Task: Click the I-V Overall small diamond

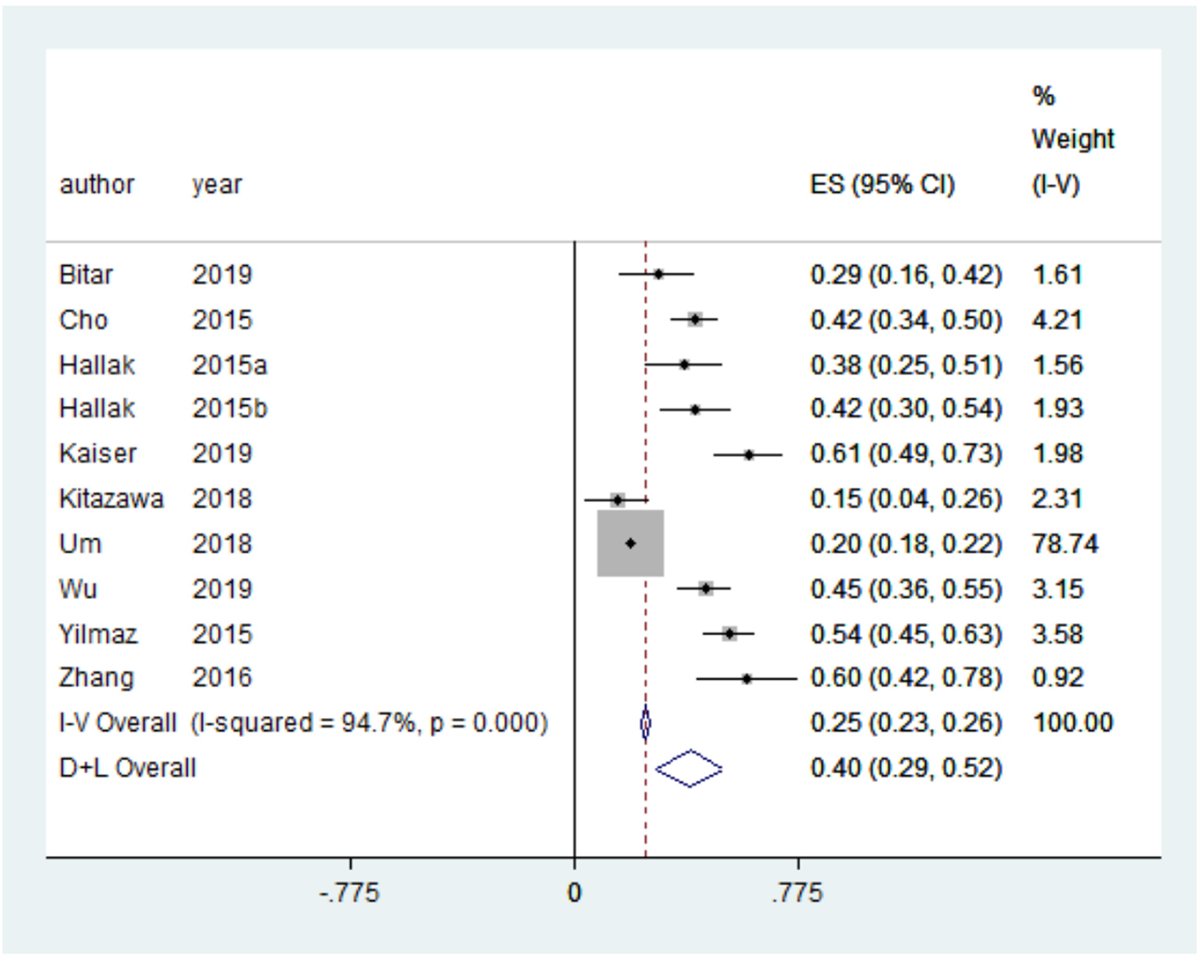Action: [645, 724]
